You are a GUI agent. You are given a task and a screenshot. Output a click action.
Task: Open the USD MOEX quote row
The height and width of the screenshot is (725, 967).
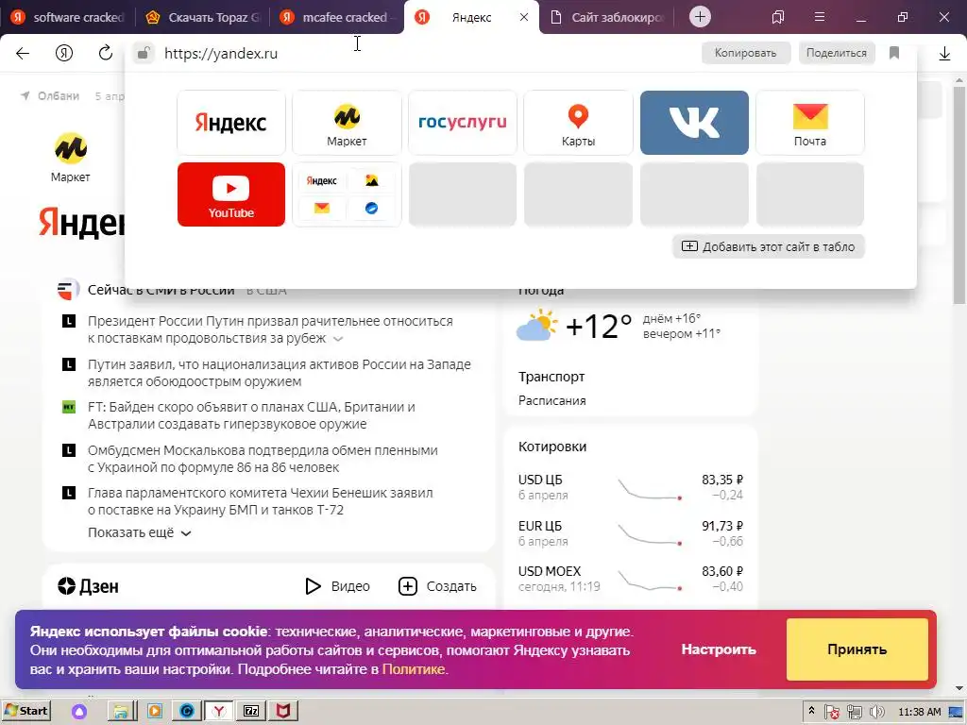click(x=630, y=579)
